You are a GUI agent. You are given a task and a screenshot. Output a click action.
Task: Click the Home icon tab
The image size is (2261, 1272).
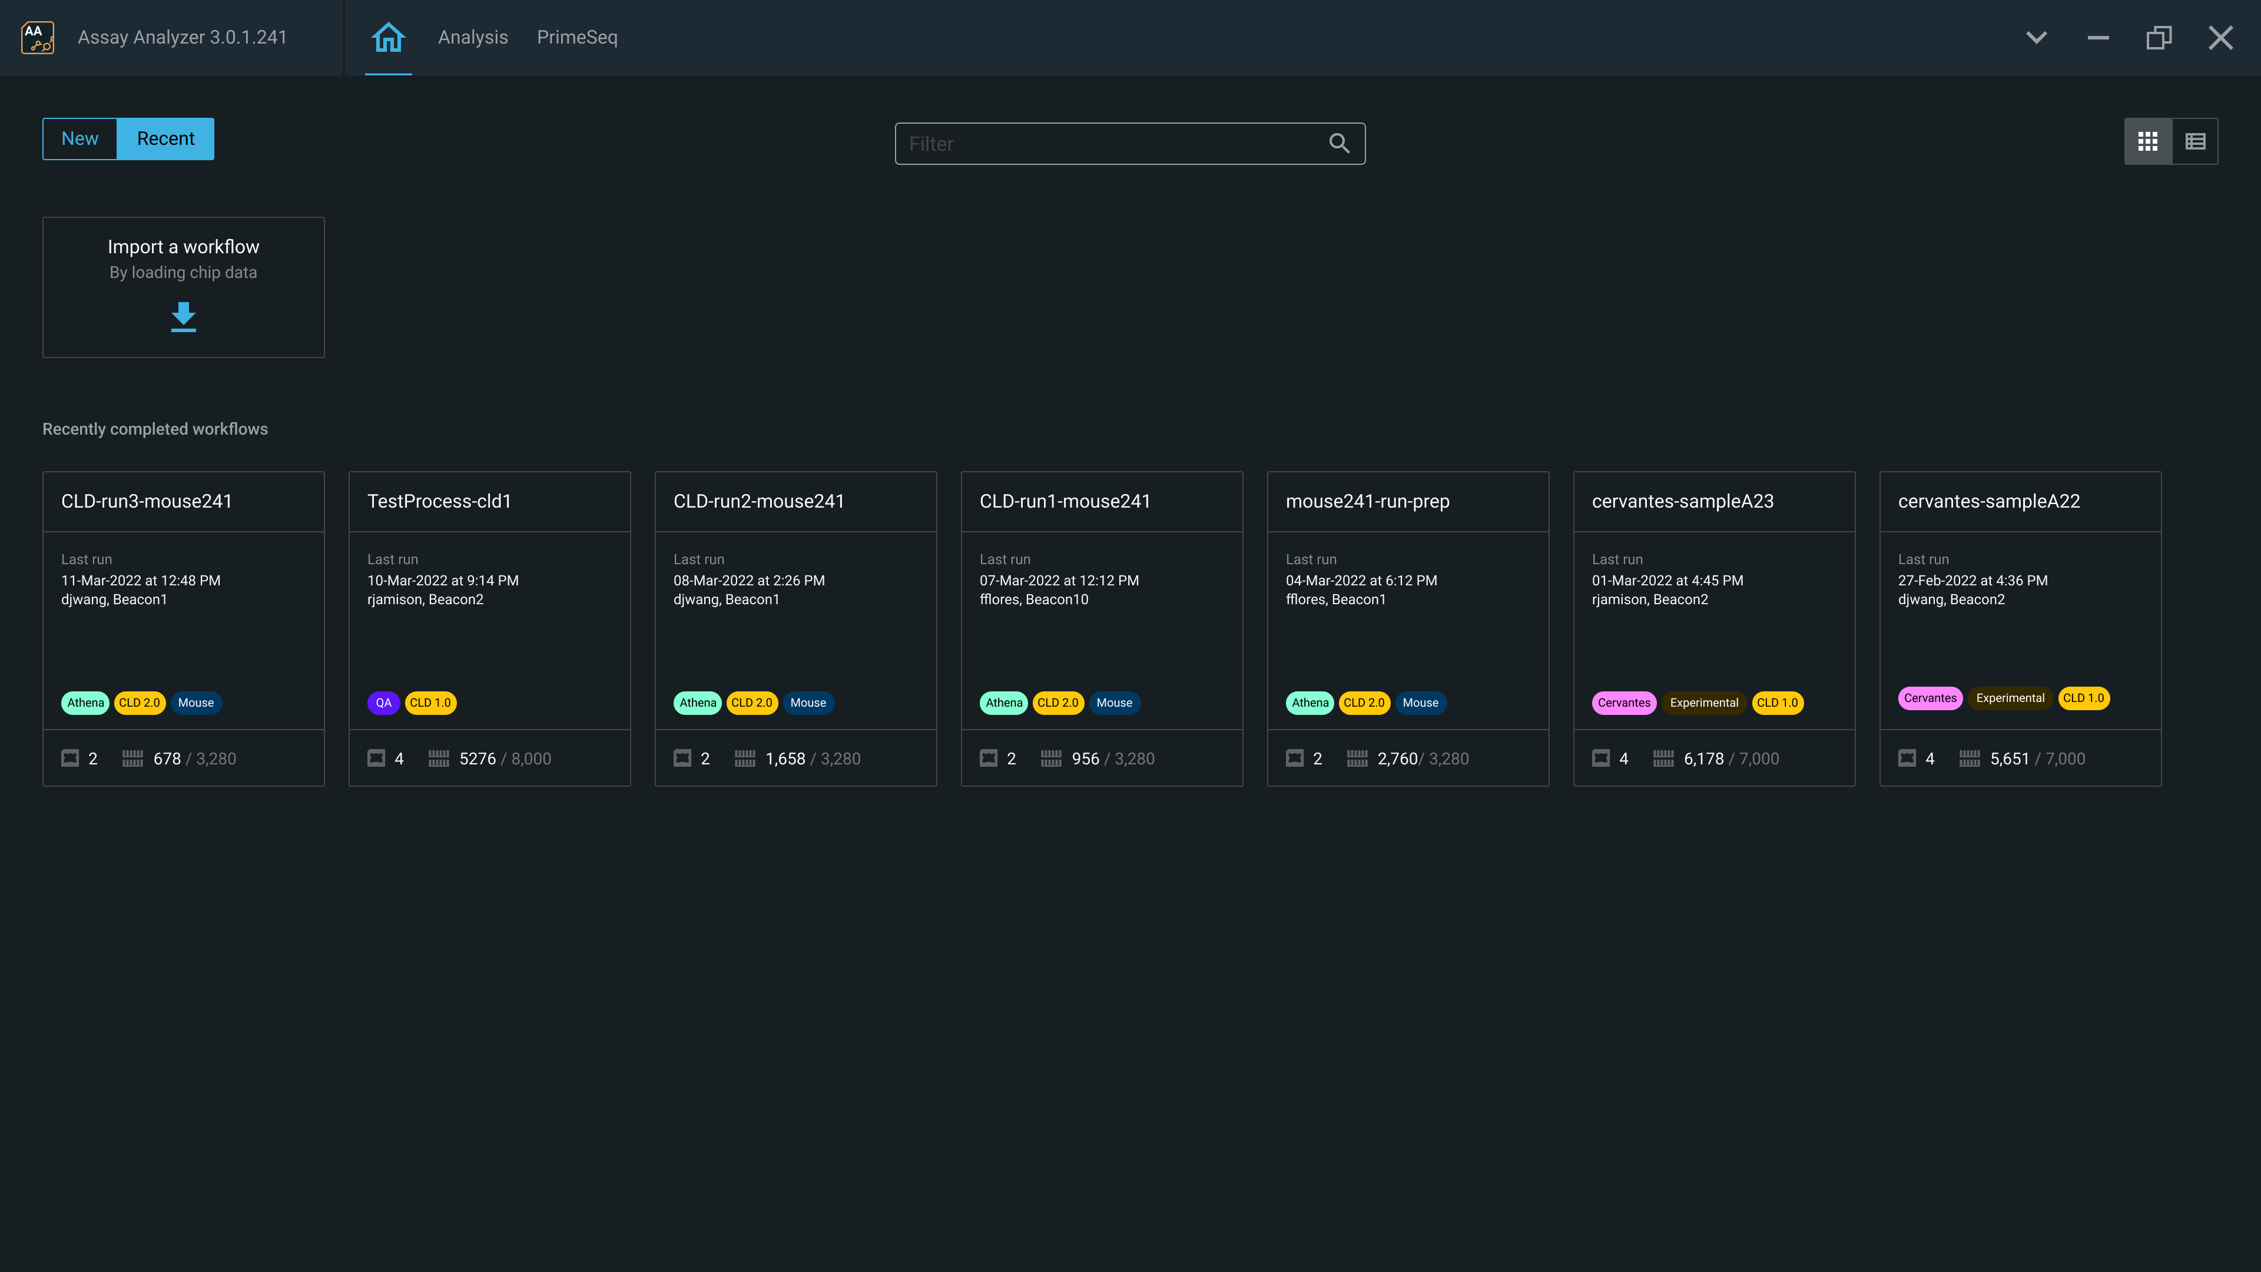pyautogui.click(x=388, y=37)
